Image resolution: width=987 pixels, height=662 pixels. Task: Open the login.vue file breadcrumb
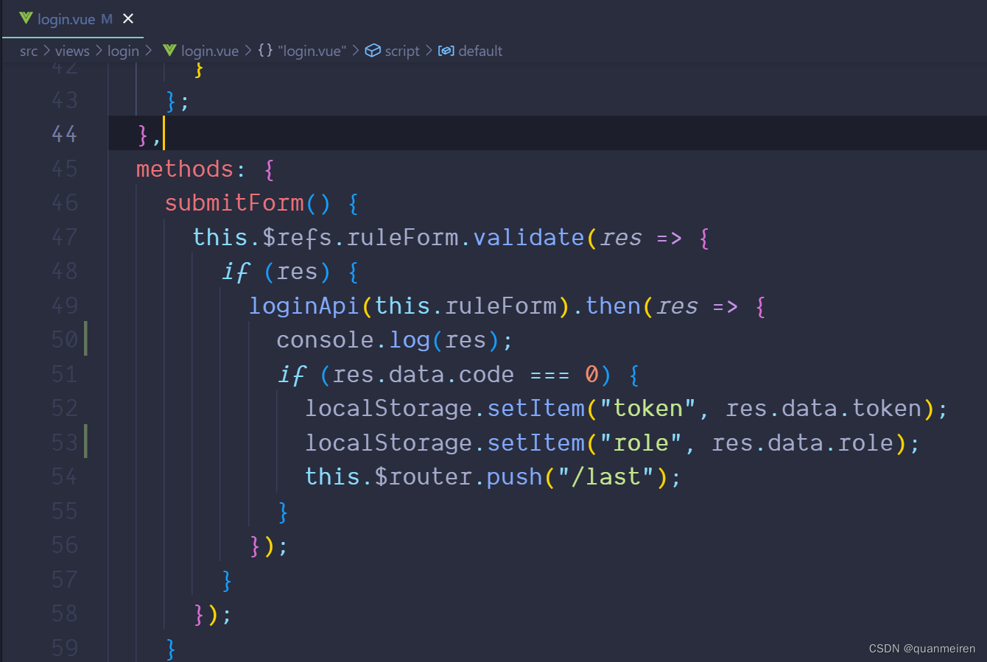tap(210, 51)
